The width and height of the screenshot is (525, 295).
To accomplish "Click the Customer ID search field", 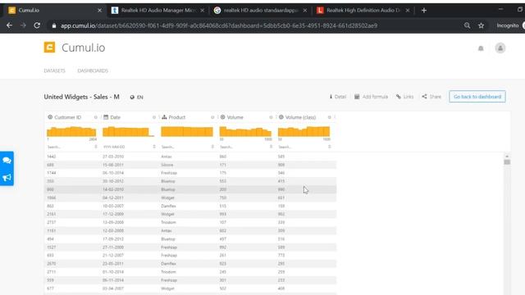I will [x=70, y=147].
